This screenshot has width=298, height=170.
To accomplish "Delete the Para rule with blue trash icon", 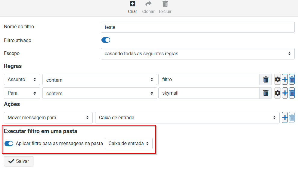I will [x=292, y=93].
